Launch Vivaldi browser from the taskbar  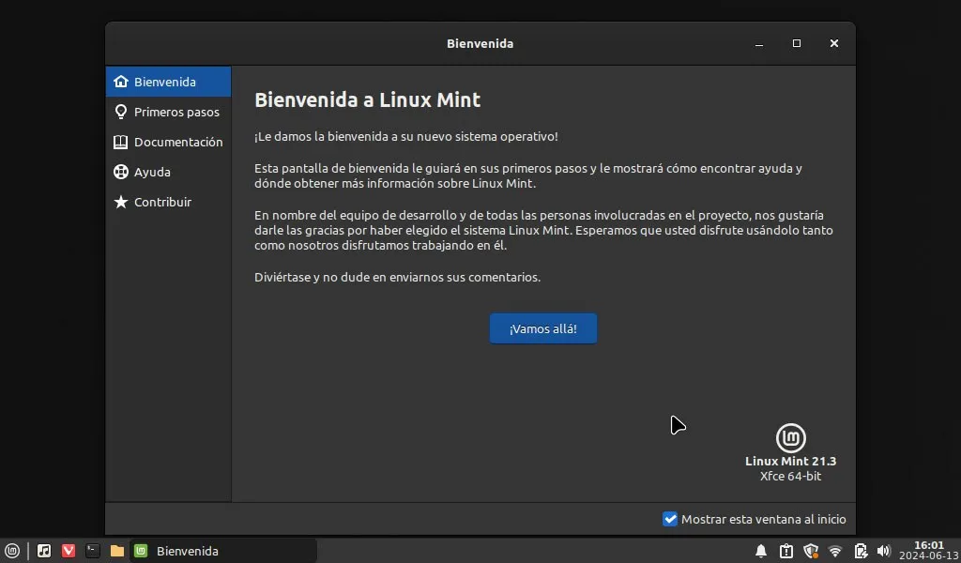[x=69, y=551]
